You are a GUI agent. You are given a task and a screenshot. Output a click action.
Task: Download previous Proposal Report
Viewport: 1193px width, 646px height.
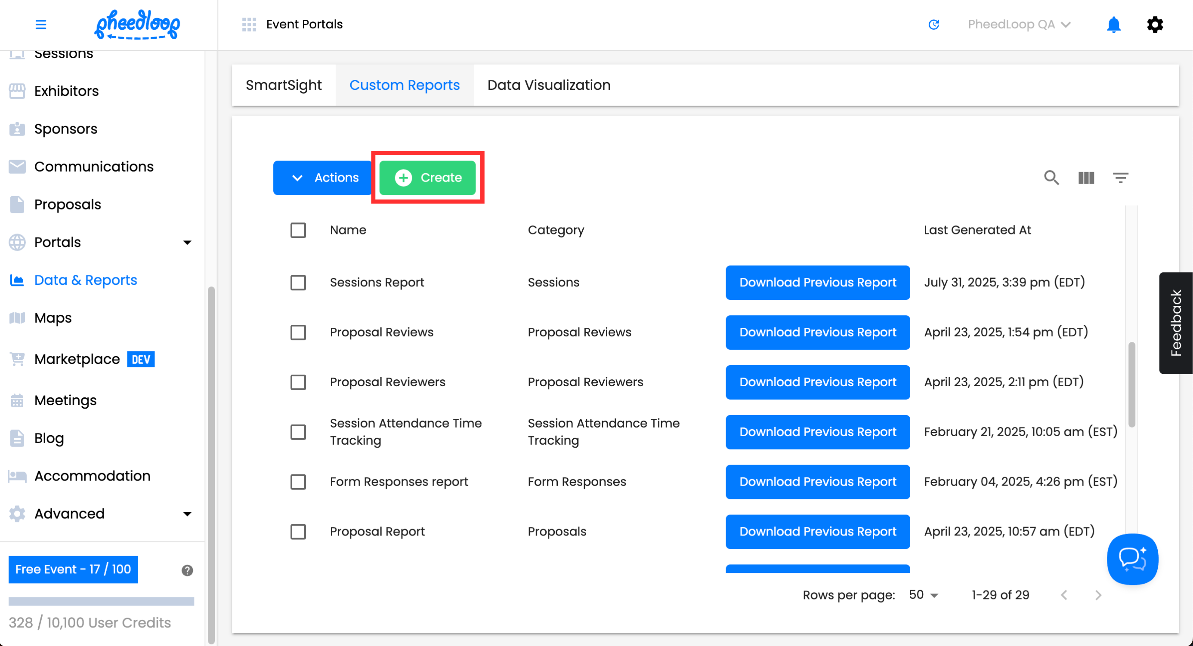(x=817, y=532)
